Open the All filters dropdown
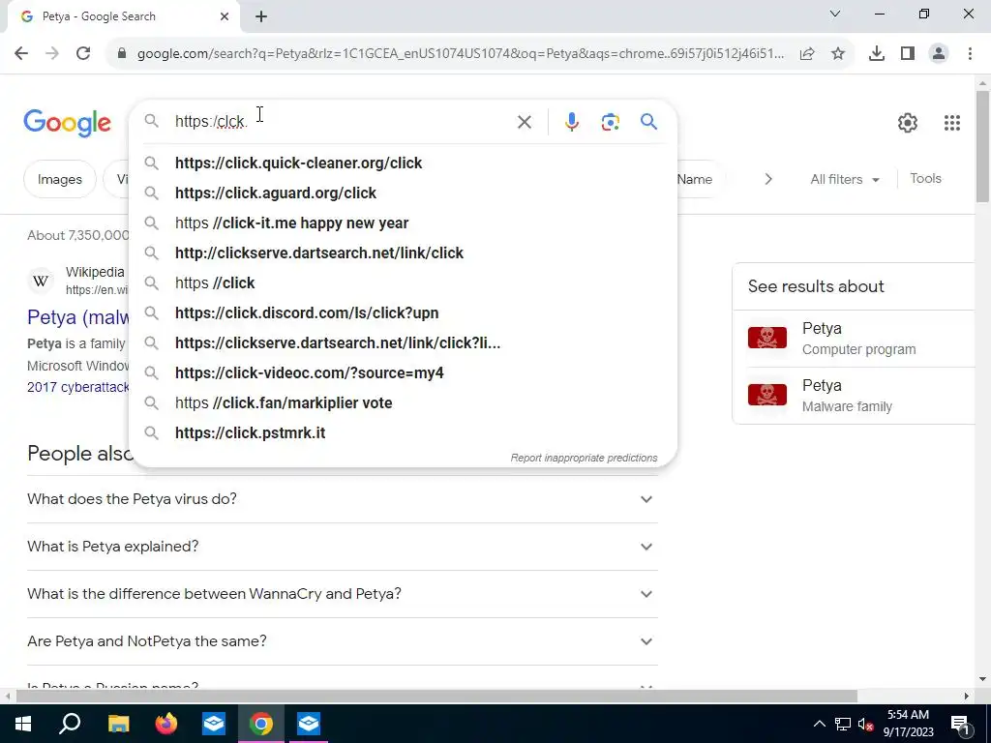Viewport: 991px width, 743px height. pyautogui.click(x=845, y=179)
